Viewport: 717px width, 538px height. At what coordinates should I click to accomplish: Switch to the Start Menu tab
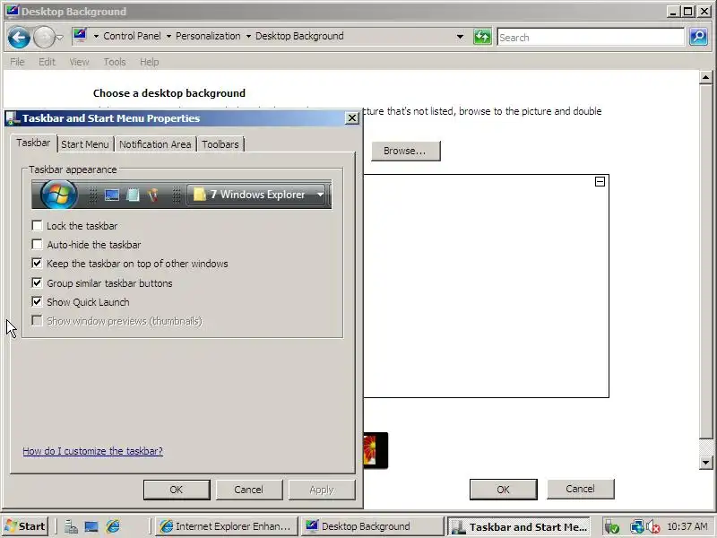[x=85, y=144]
